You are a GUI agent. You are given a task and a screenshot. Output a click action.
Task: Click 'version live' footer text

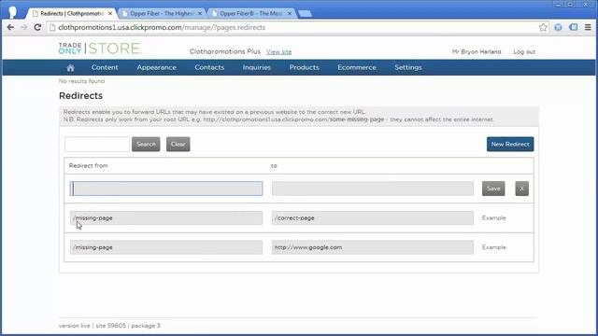75,326
